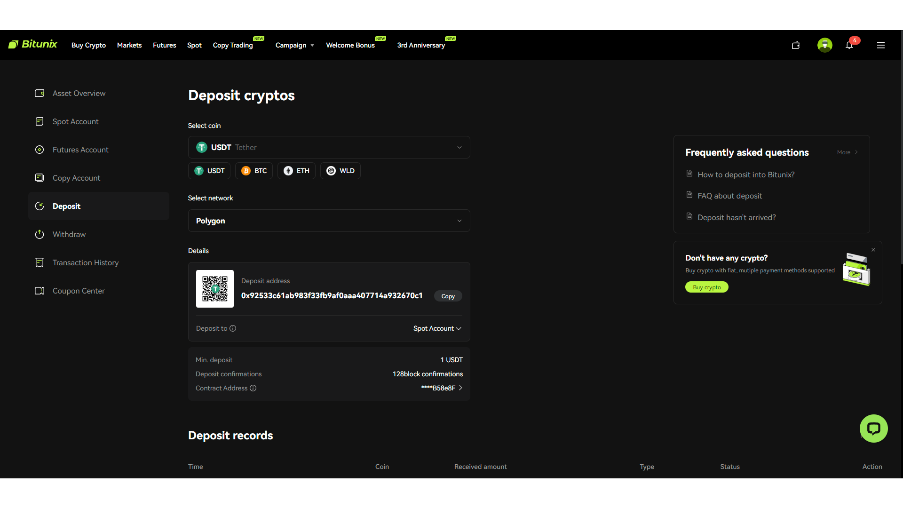The width and height of the screenshot is (903, 508).
Task: Go to Withdraw page
Action: pyautogui.click(x=99, y=234)
